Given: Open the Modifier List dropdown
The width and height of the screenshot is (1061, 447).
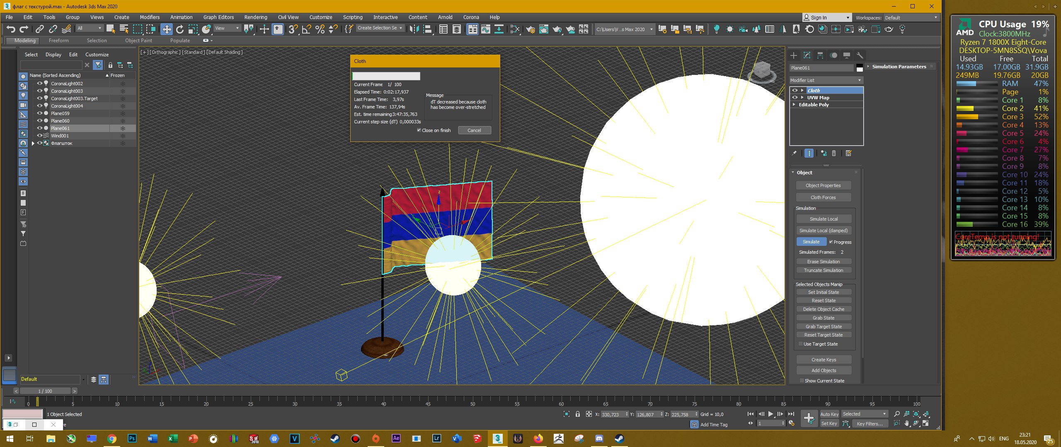Looking at the screenshot, I should point(826,80).
